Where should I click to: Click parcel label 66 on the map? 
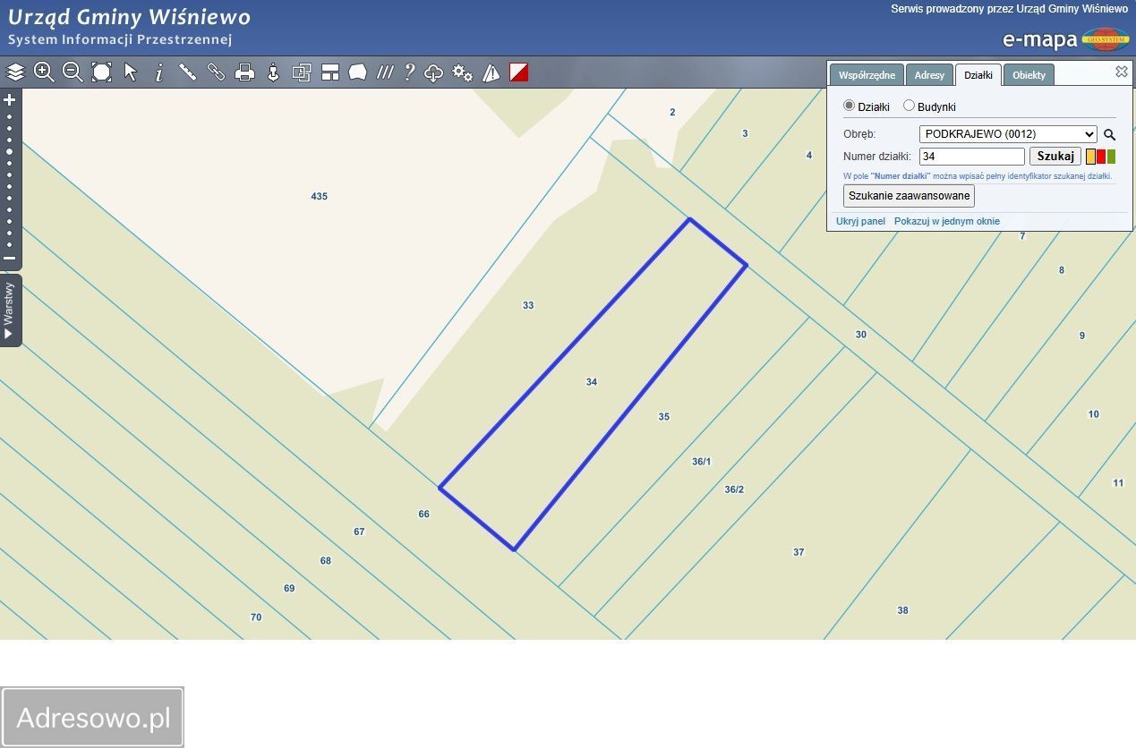coord(423,514)
